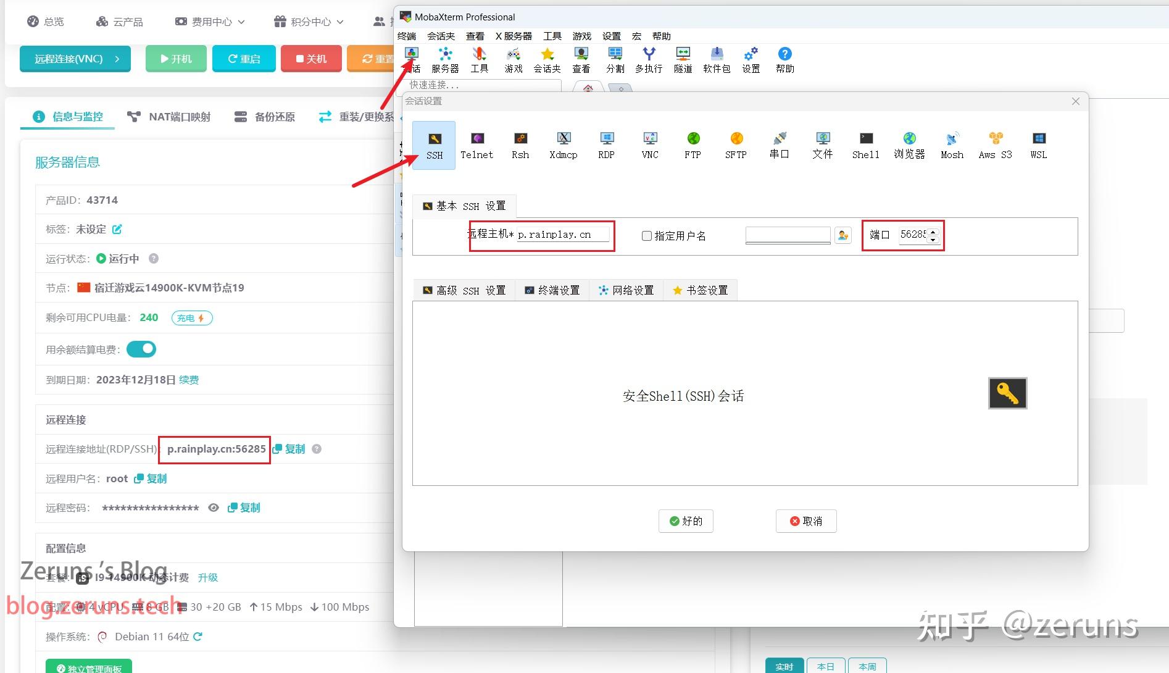The width and height of the screenshot is (1169, 673).
Task: Select the Mosh session icon
Action: point(952,146)
